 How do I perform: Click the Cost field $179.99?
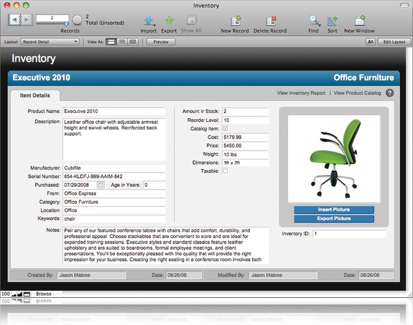[x=245, y=137]
